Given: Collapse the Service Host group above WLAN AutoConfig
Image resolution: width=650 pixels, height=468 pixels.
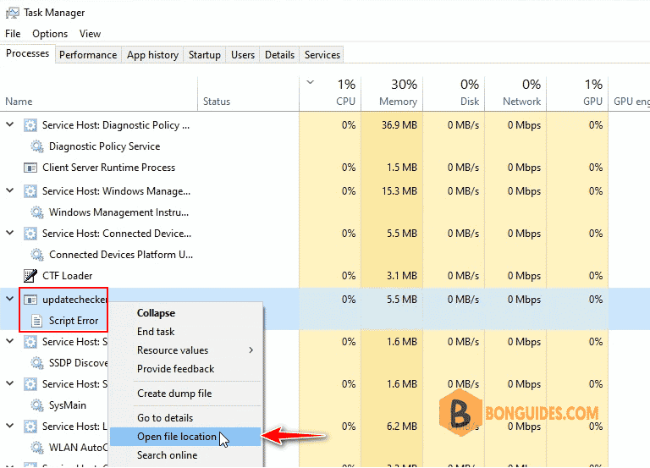Looking at the screenshot, I should coord(10,426).
